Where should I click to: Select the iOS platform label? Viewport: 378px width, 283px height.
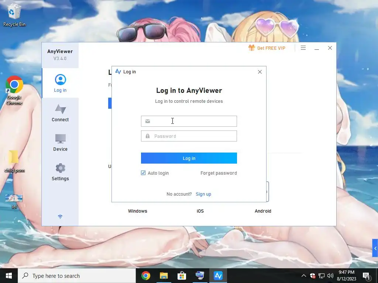coord(200,211)
